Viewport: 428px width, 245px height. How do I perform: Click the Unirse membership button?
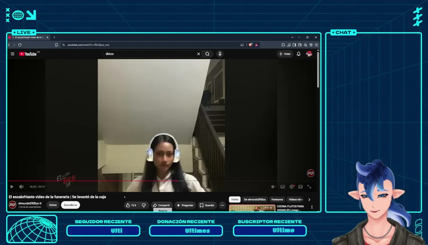click(53, 205)
